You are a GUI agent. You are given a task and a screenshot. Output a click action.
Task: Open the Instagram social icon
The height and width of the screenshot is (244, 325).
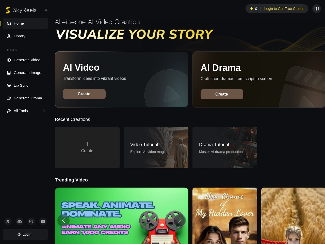(x=31, y=221)
